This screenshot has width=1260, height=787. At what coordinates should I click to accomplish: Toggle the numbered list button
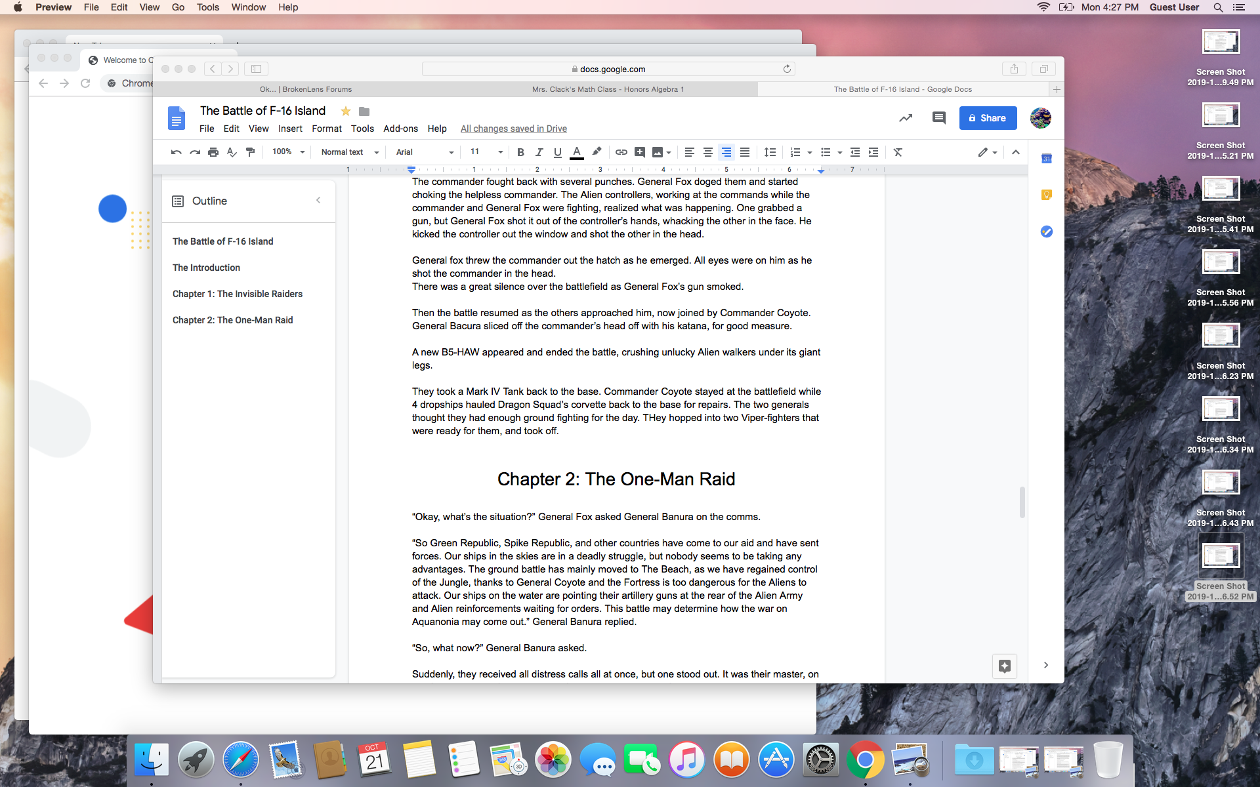(x=795, y=152)
